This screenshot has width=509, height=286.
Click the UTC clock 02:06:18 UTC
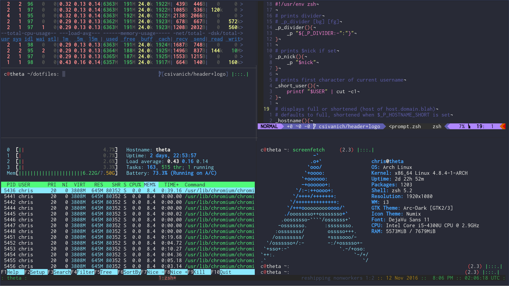click(x=482, y=278)
